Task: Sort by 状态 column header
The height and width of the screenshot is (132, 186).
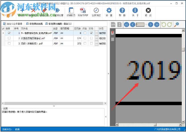Action: pos(103,29)
